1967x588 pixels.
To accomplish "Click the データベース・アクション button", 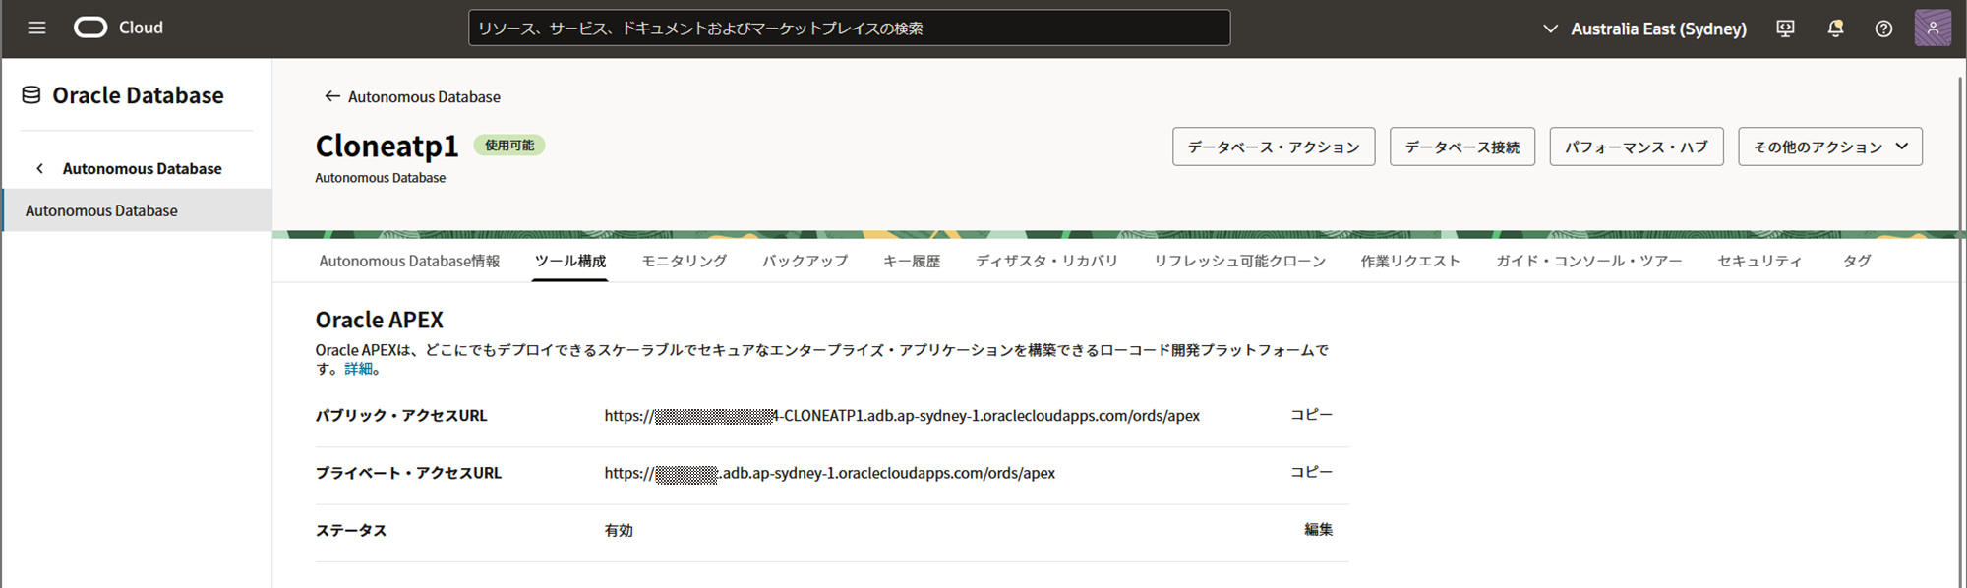I will click(x=1274, y=147).
